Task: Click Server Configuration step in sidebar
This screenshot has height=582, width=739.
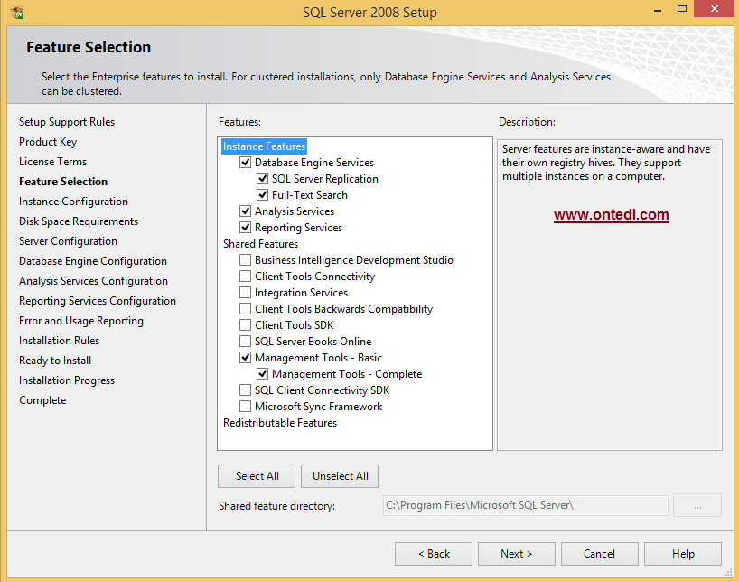Action: 69,241
